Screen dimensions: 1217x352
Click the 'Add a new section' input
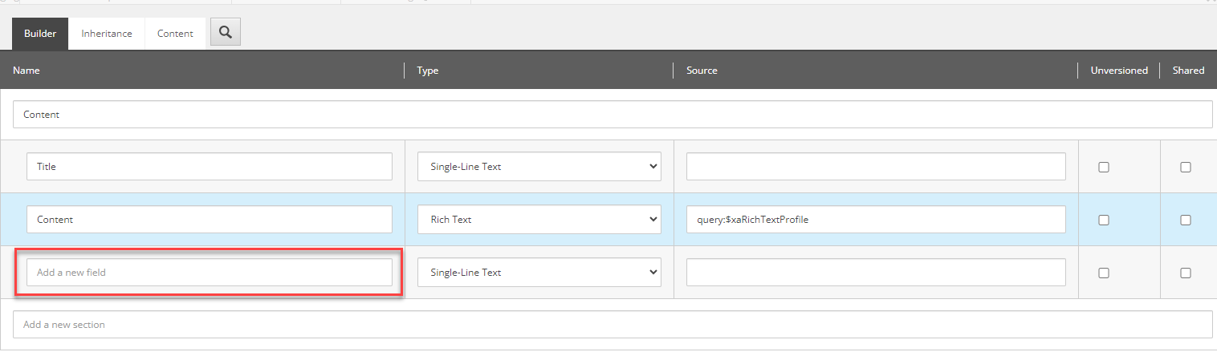[613, 325]
